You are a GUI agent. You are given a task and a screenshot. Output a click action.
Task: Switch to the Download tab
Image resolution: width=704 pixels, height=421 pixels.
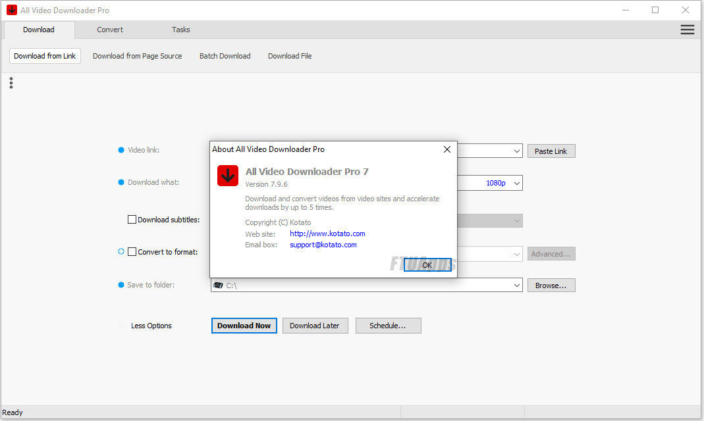click(39, 30)
